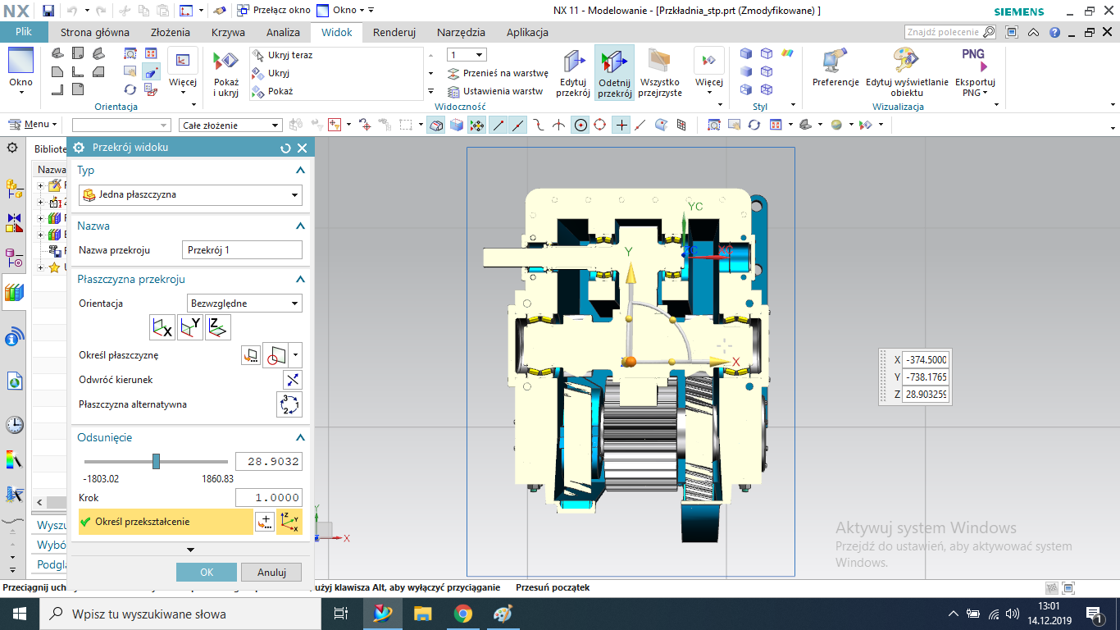Image resolution: width=1120 pixels, height=630 pixels.
Task: Open the Orientacja Bezwzględne dropdown
Action: pyautogui.click(x=245, y=304)
